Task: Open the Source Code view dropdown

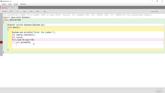Action: 157,11
